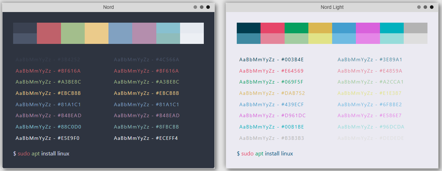
Task: Select the sand yellow swatch in the Nord window
Action: (96, 33)
